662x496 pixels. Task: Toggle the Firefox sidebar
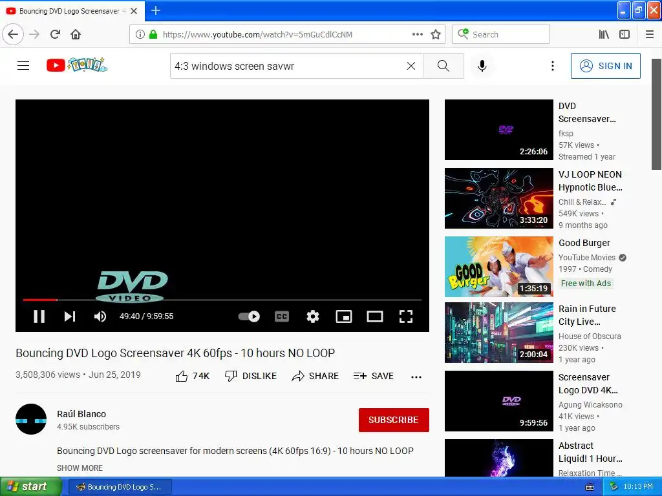click(x=625, y=34)
